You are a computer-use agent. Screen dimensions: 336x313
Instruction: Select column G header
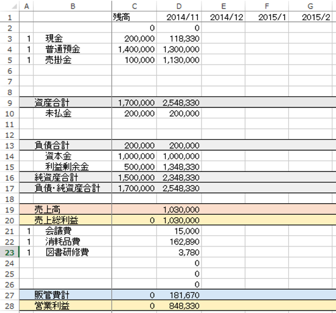(310, 6)
